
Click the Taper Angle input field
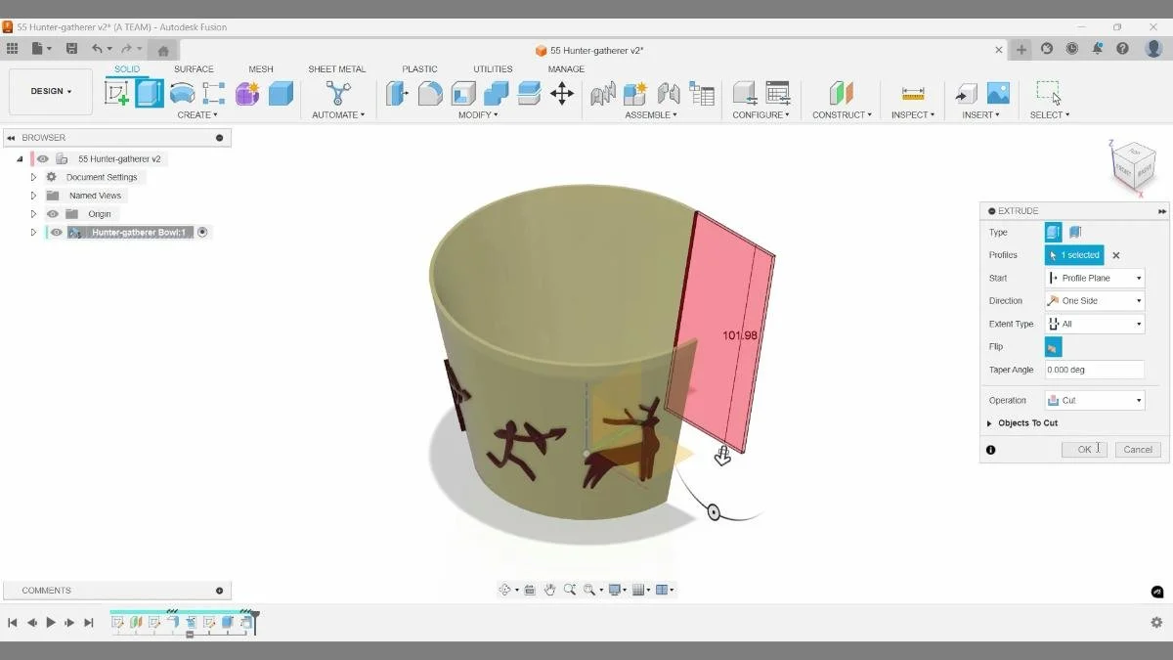[1093, 369]
